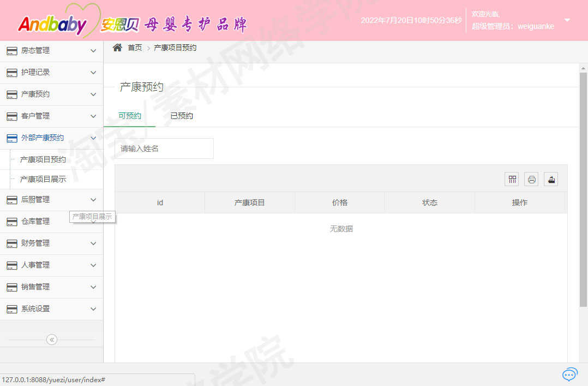
Task: Click the vertical scrollbar thumb
Action: [583, 189]
